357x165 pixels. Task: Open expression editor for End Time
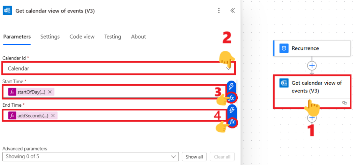pos(231,121)
